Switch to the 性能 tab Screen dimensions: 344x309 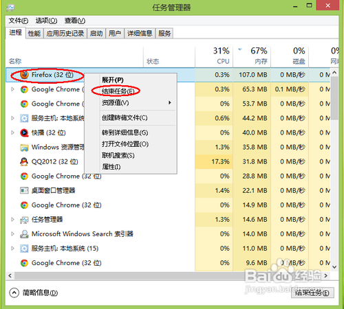tap(34, 34)
